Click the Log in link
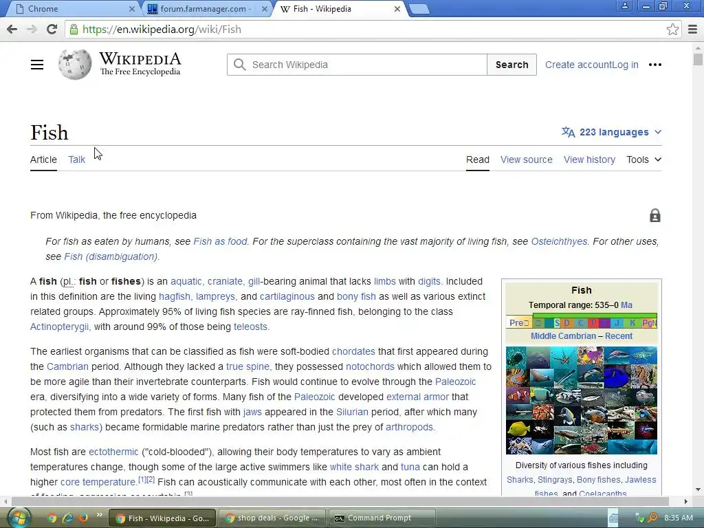This screenshot has height=528, width=704. (625, 65)
